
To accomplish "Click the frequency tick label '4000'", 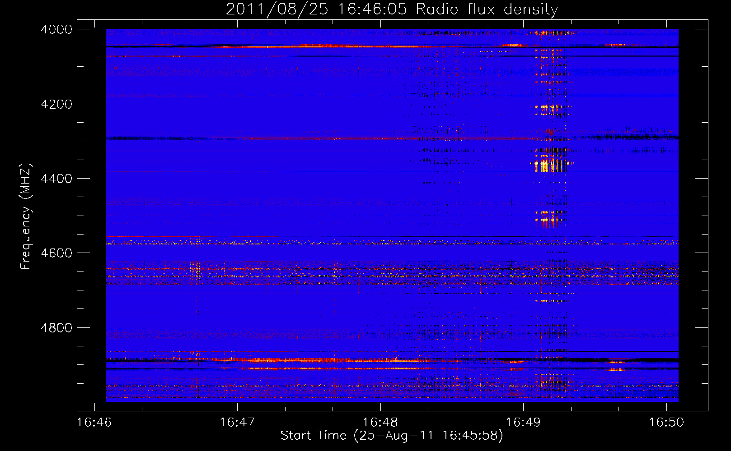I will click(x=56, y=29).
